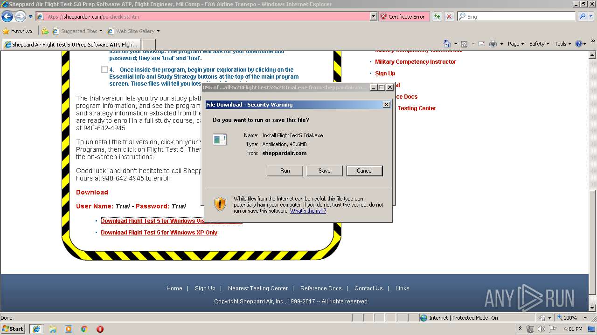Screen dimensions: 597x335
Task: Open Windows Media Player taskbar icon
Action: (69, 329)
